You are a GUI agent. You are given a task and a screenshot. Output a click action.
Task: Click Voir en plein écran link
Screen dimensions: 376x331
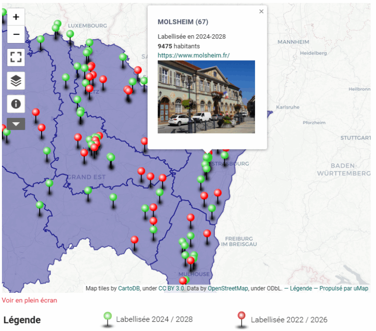pyautogui.click(x=29, y=300)
